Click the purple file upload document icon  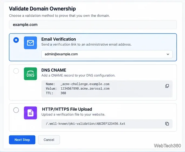point(31,113)
